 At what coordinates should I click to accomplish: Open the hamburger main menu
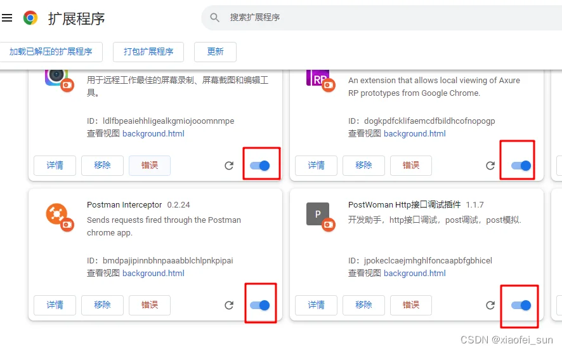(7, 18)
